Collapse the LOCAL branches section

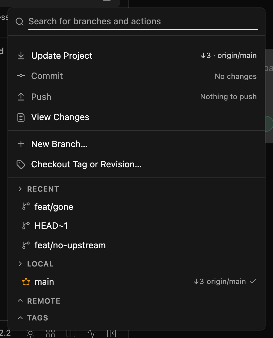pos(20,264)
